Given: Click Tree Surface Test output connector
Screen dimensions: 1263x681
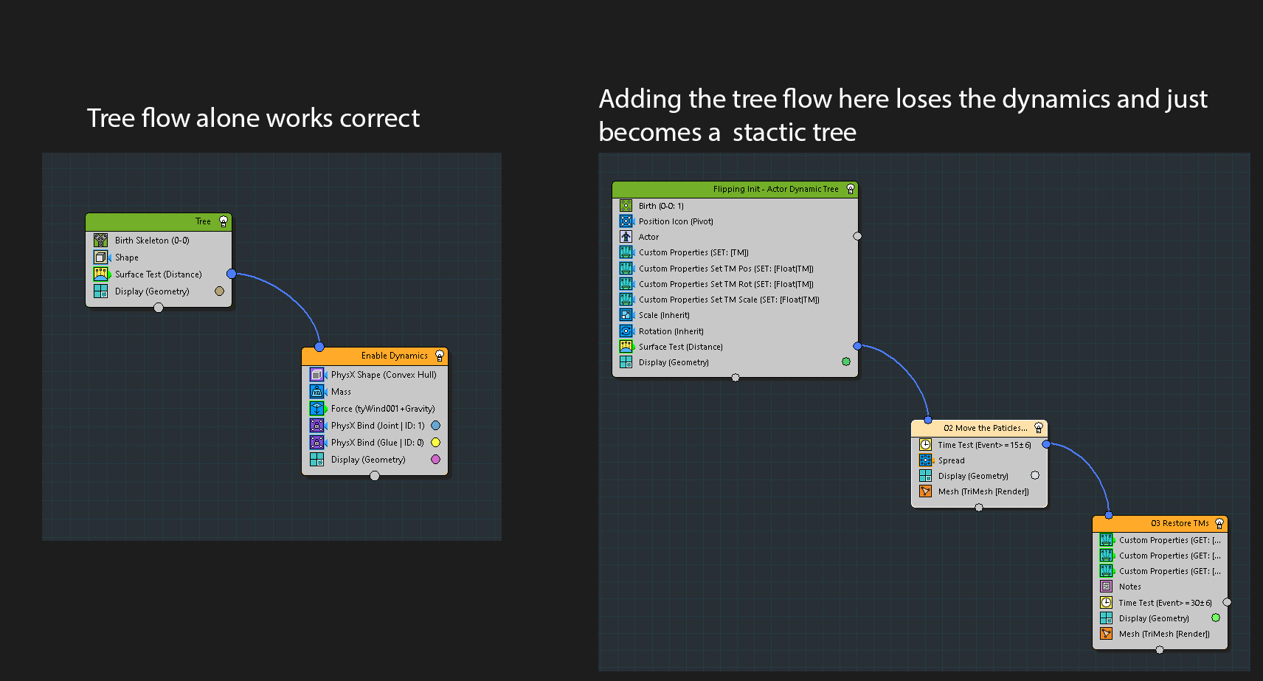Looking at the screenshot, I should [231, 274].
